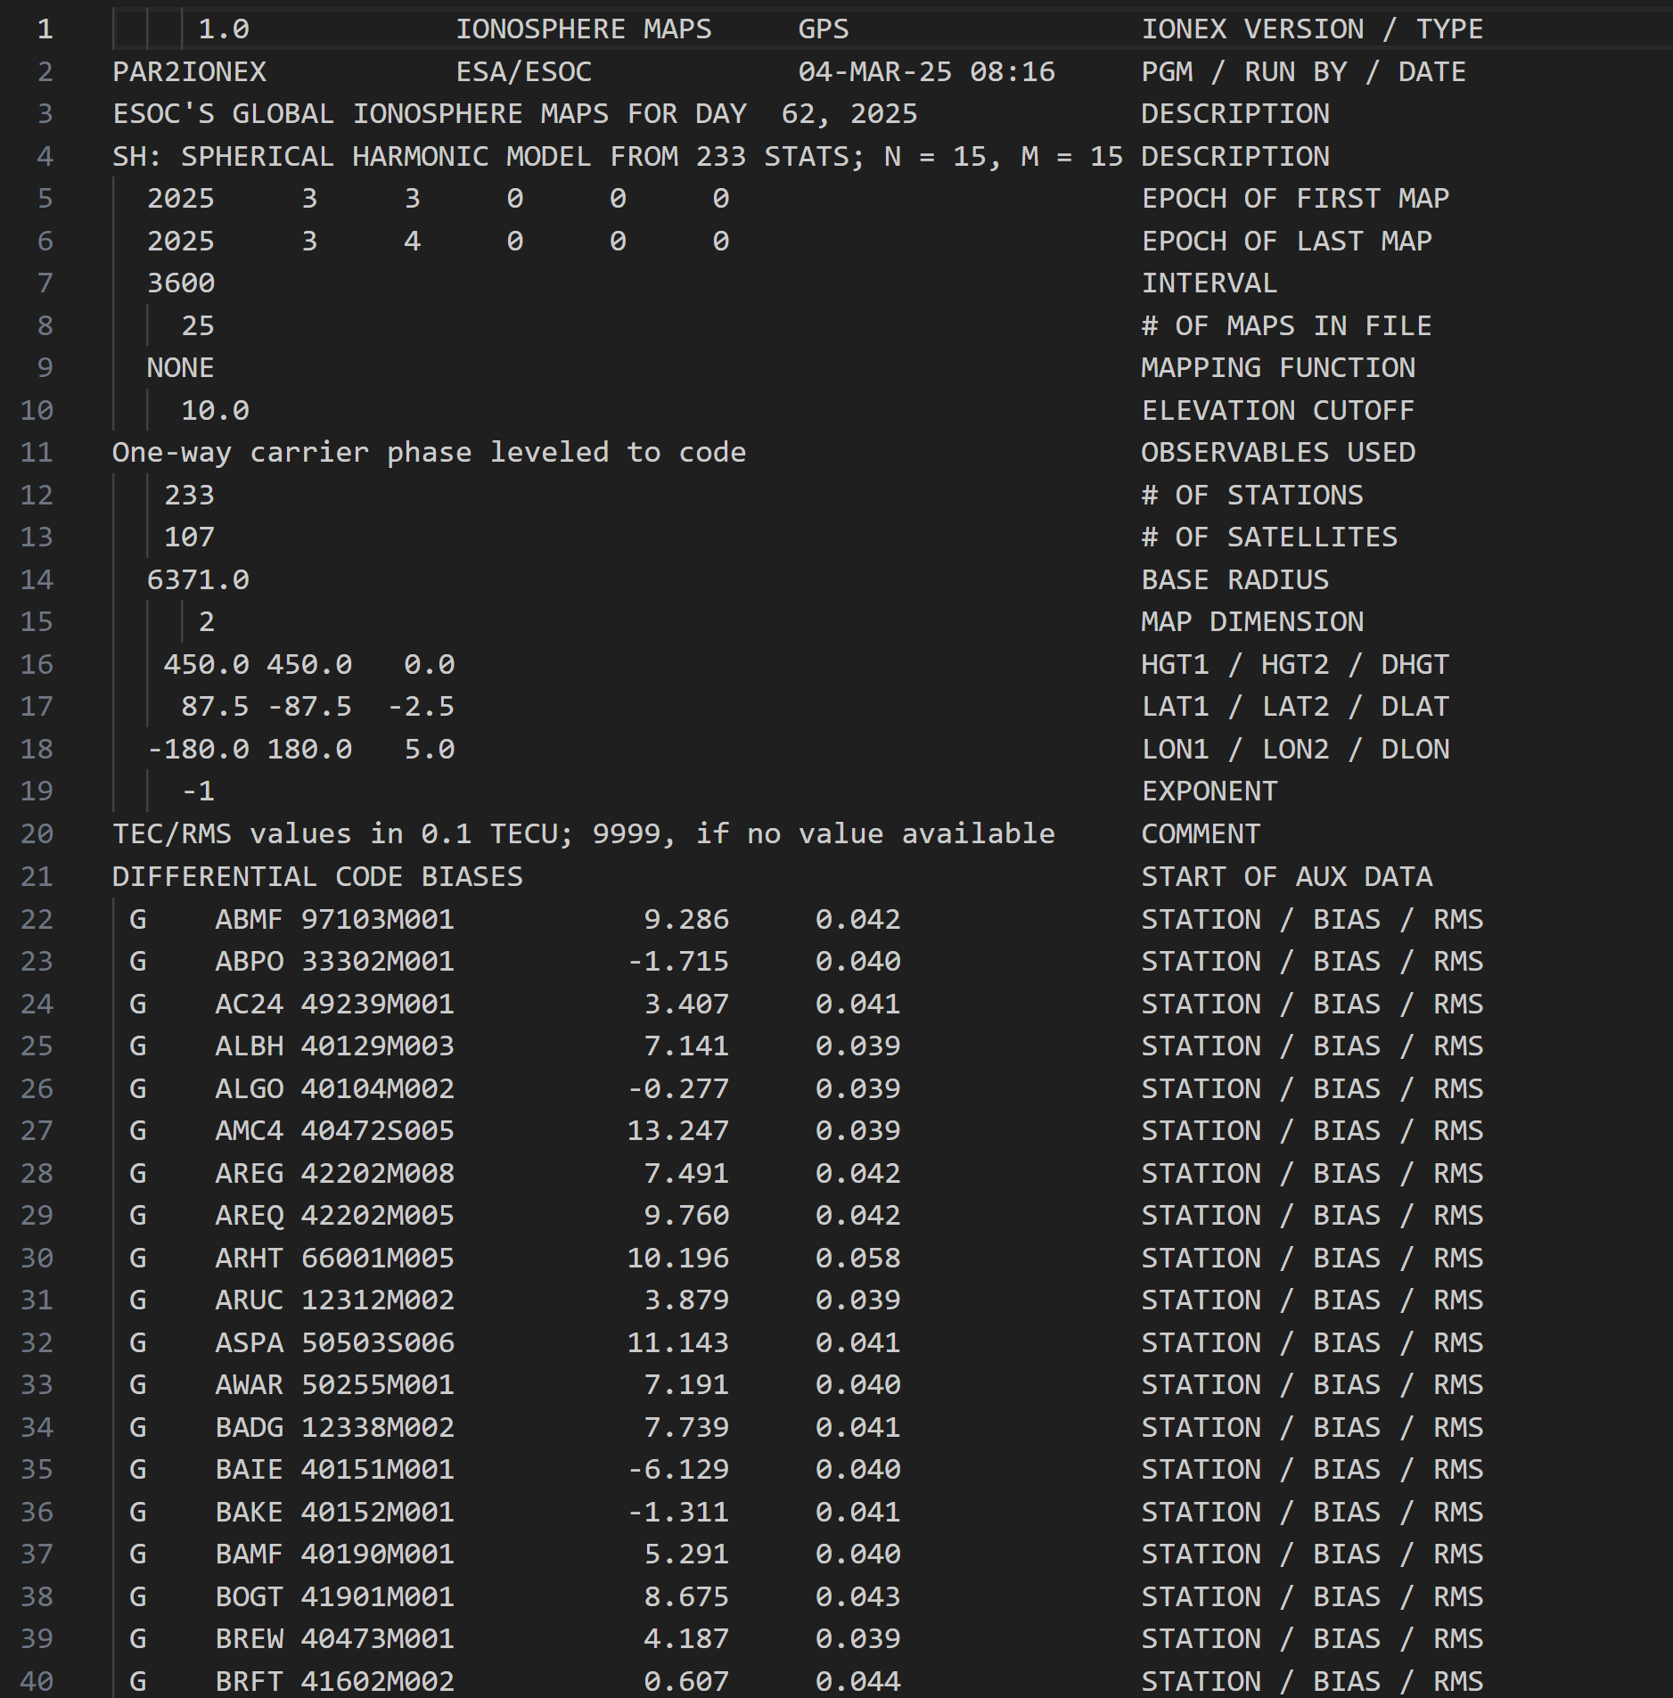Click the MAPPING FUNCTION header label
Image resolution: width=1673 pixels, height=1698 pixels.
(x=1277, y=367)
